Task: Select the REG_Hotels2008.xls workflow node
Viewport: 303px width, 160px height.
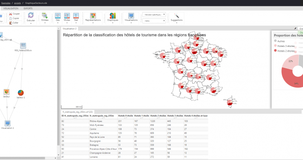Action: tap(23, 46)
